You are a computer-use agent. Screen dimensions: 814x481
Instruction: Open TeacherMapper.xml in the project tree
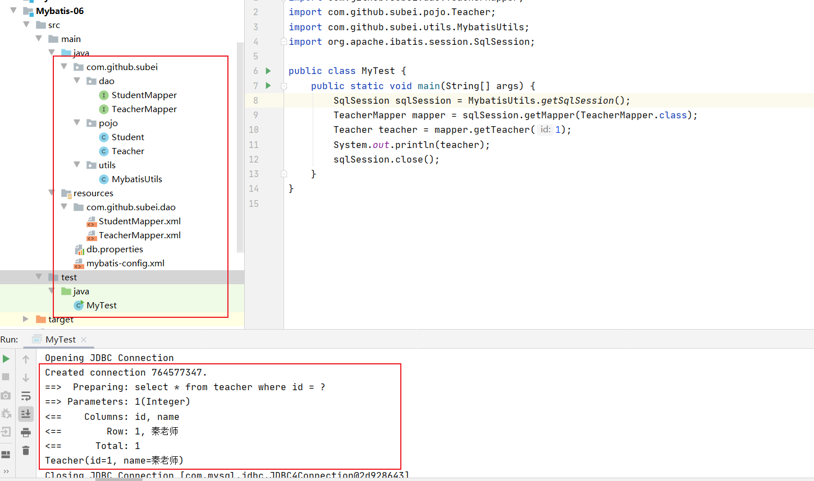tap(139, 235)
